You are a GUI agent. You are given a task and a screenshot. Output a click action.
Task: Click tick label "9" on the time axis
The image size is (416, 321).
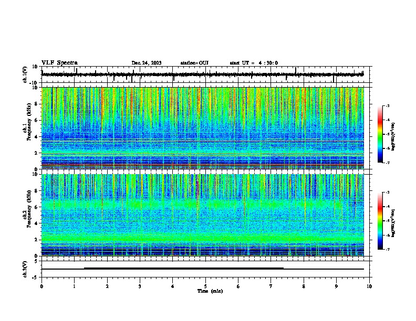336,286
